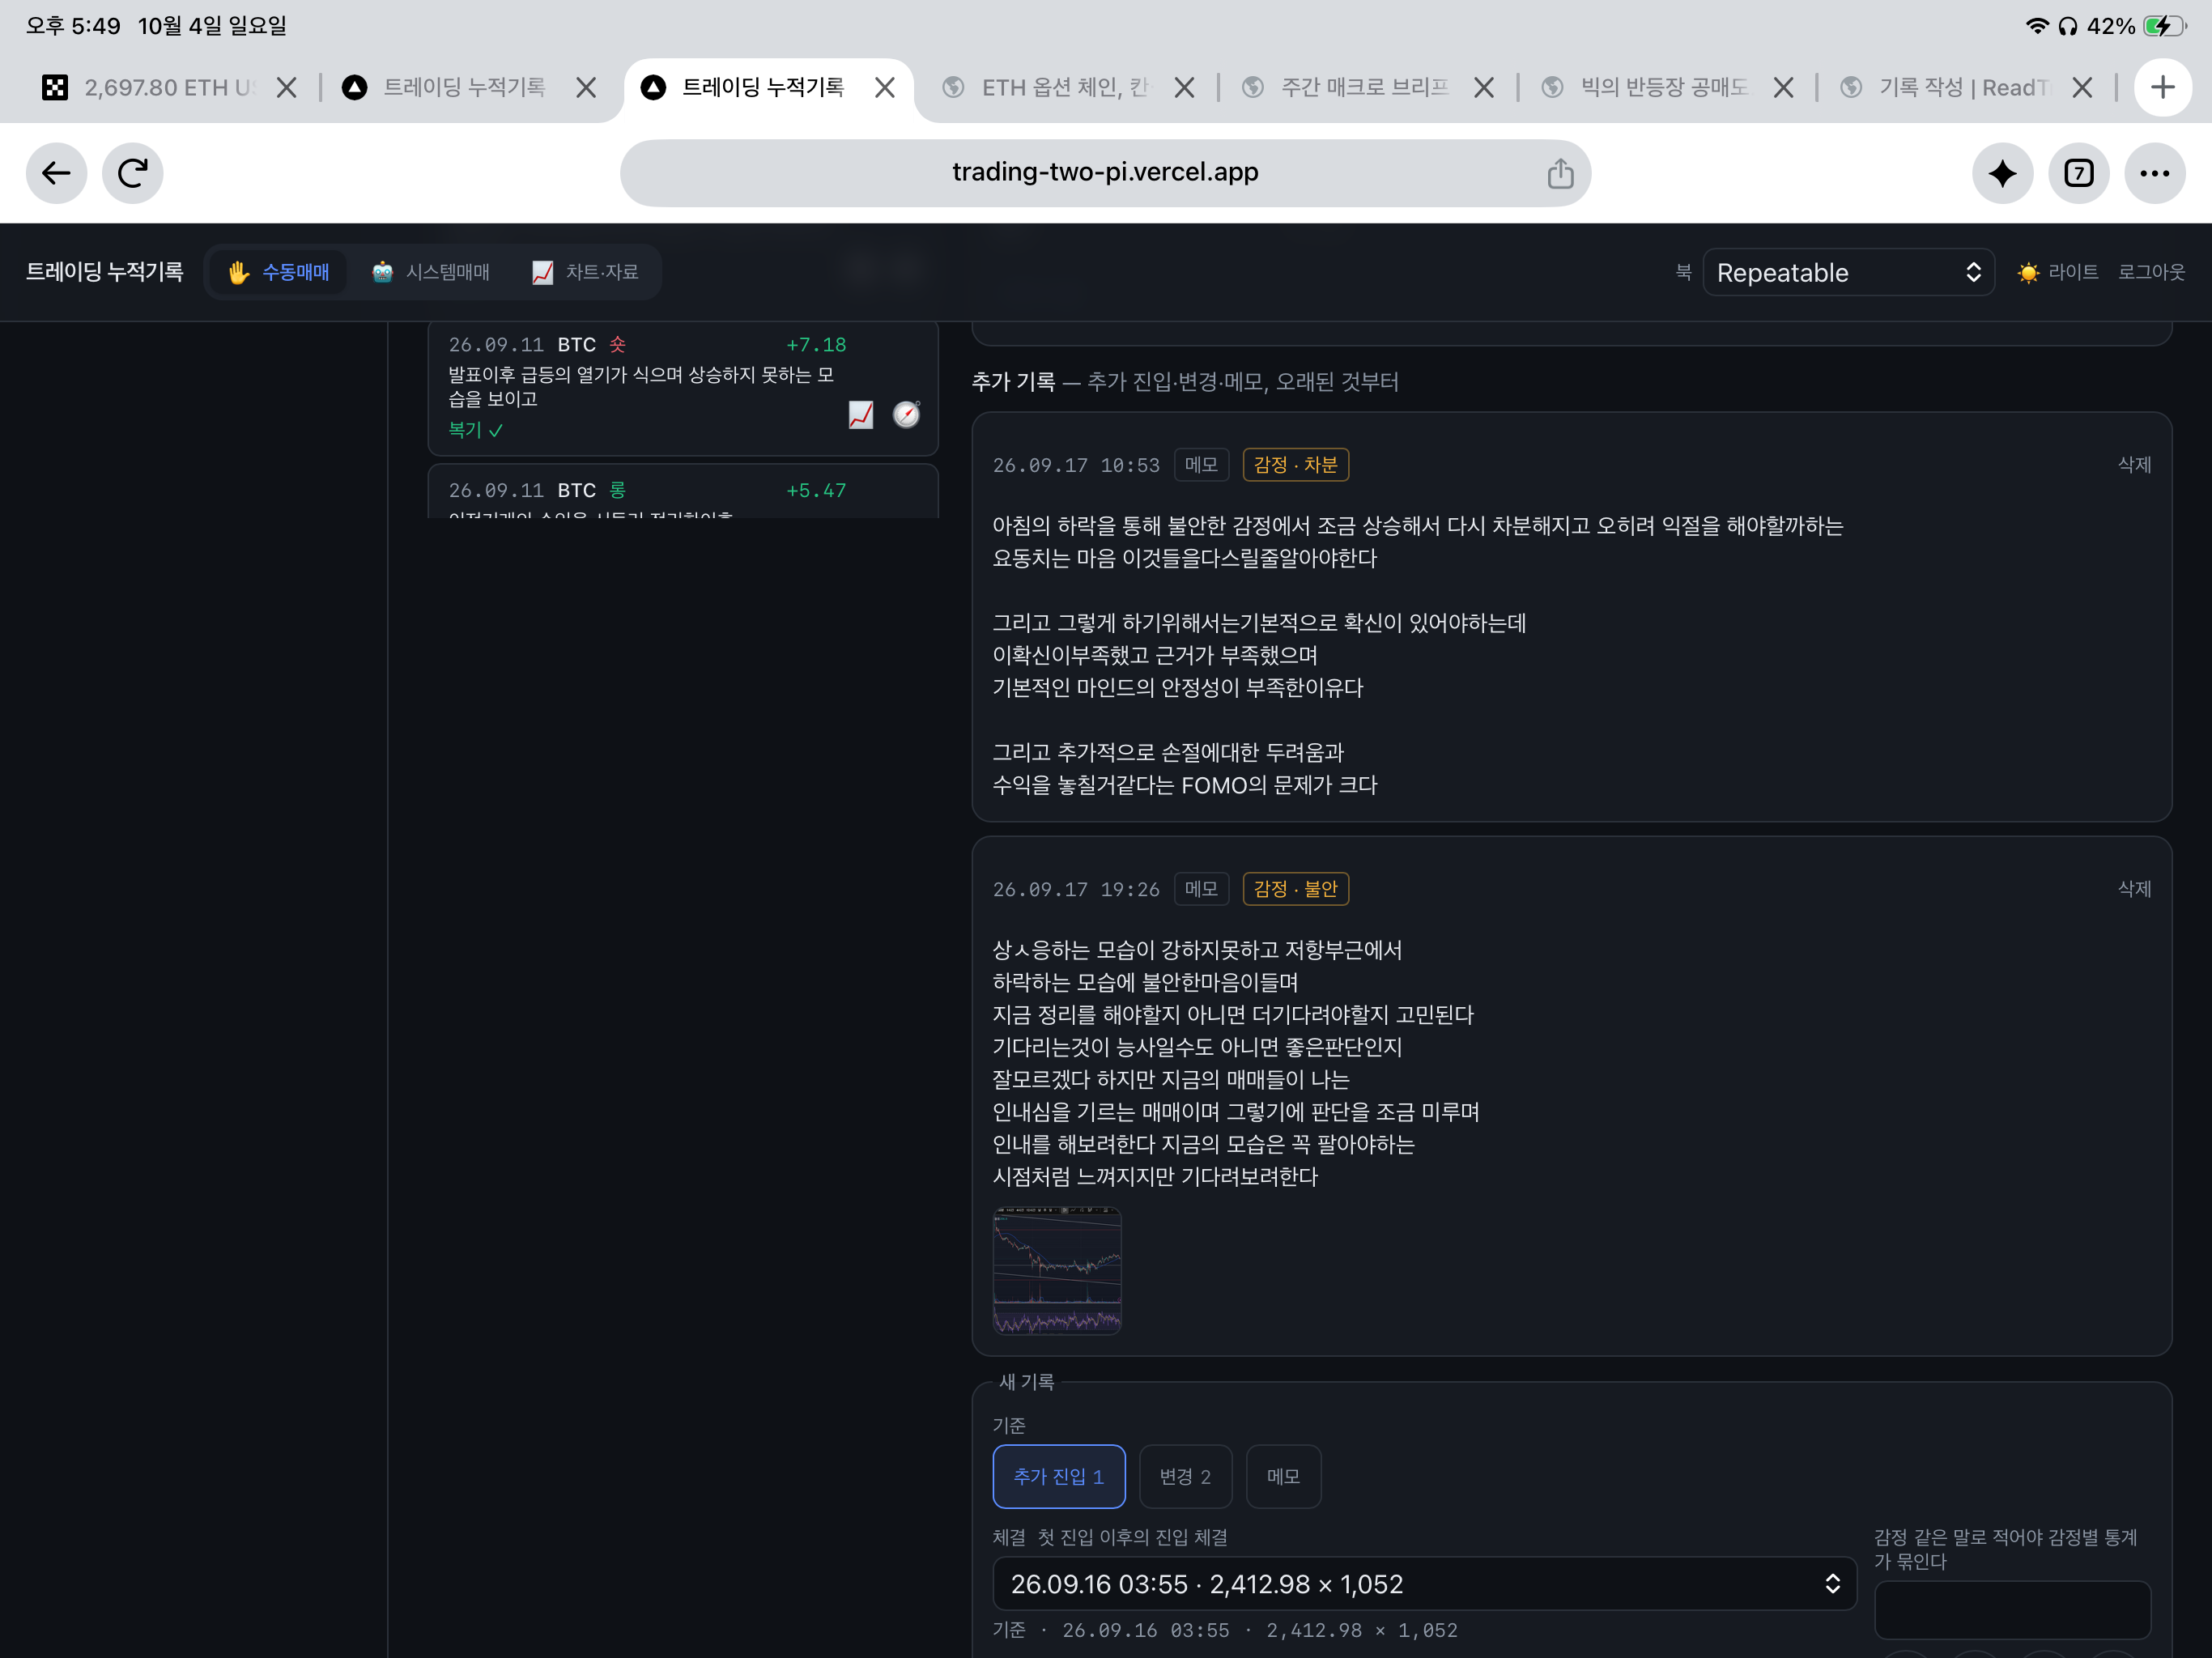Screen dimensions: 2212x1658
Task: Open the browser three-dots more menu
Action: (x=2154, y=173)
